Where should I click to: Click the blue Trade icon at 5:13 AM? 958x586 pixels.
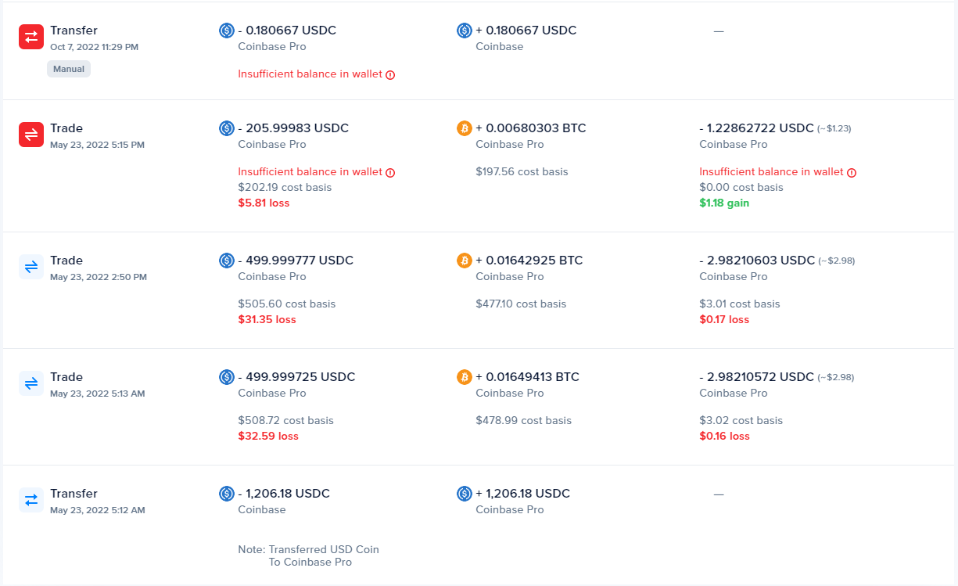[x=31, y=383]
